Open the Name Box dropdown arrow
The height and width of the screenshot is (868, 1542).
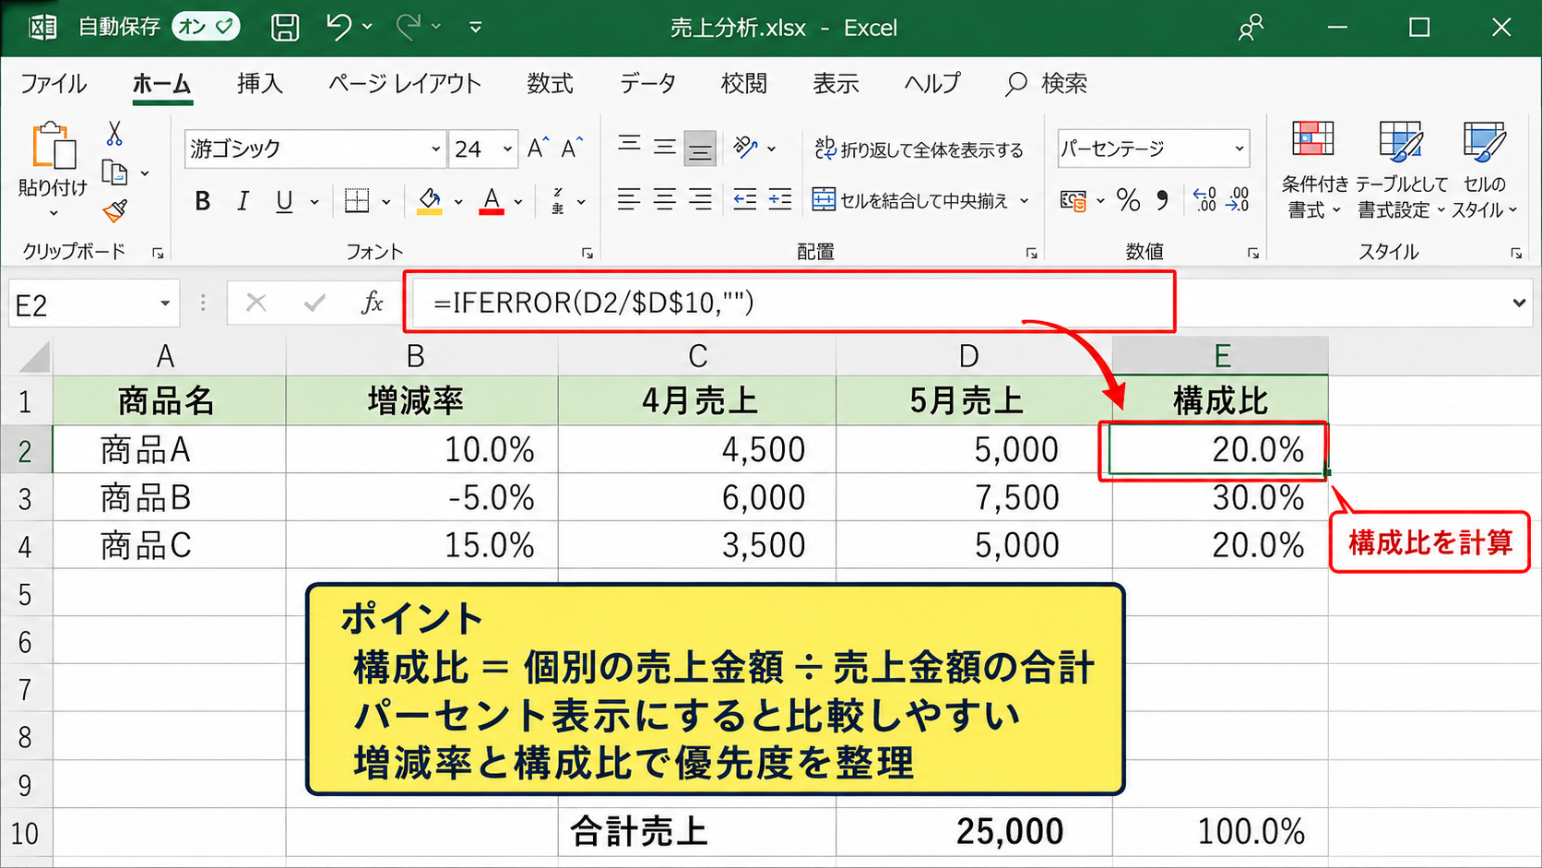pos(164,303)
